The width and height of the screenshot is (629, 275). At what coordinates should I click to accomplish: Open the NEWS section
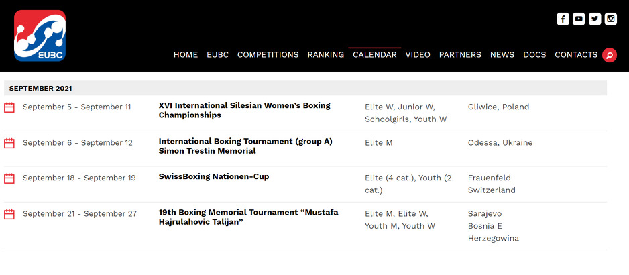coord(502,55)
